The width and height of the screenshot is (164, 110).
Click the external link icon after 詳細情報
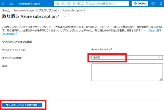pyautogui.click(x=16, y=34)
